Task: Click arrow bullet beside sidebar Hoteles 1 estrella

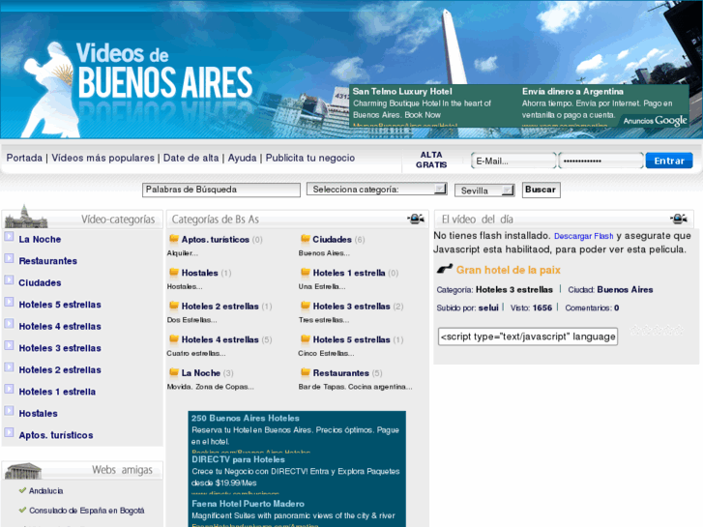Action: point(9,389)
